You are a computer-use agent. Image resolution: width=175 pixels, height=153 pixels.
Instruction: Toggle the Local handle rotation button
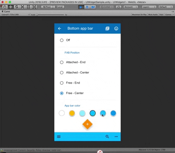click(x=59, y=7)
